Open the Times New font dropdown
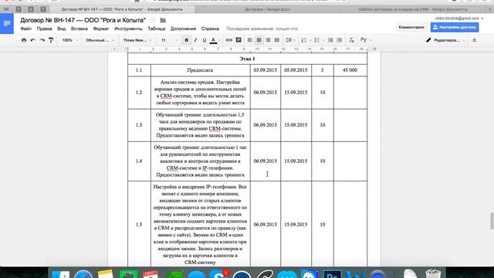 [x=137, y=40]
